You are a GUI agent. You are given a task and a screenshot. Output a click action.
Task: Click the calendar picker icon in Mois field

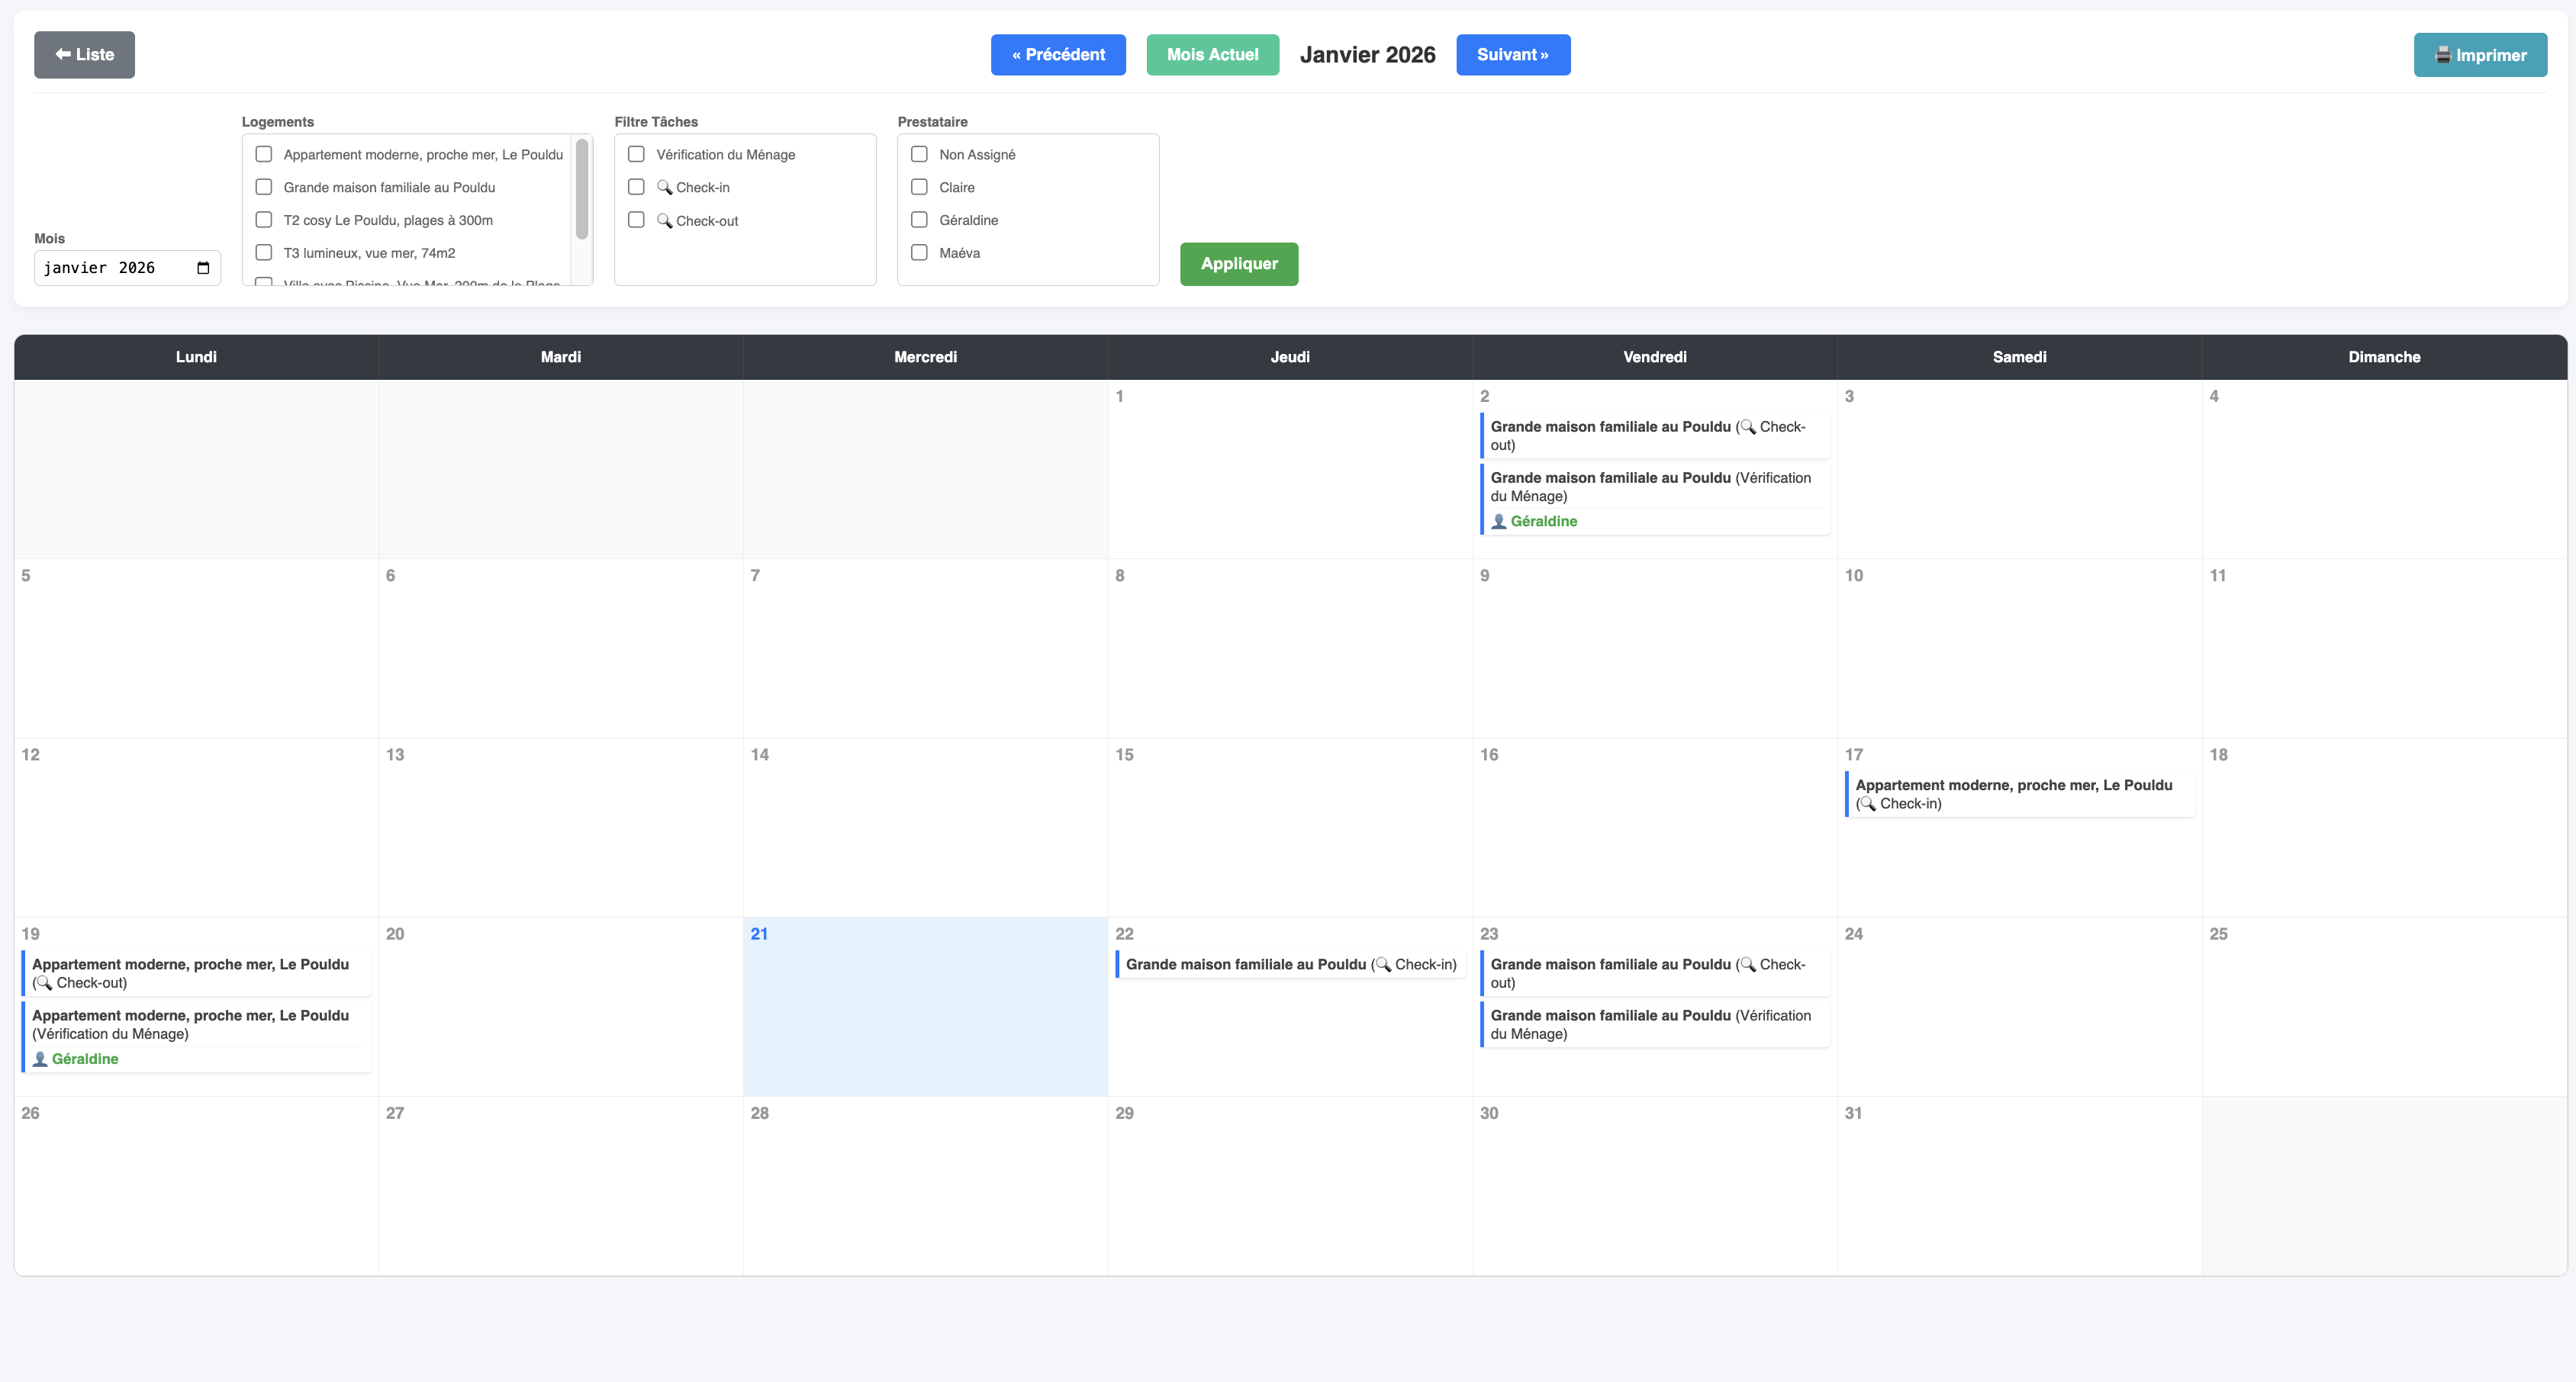[x=203, y=268]
